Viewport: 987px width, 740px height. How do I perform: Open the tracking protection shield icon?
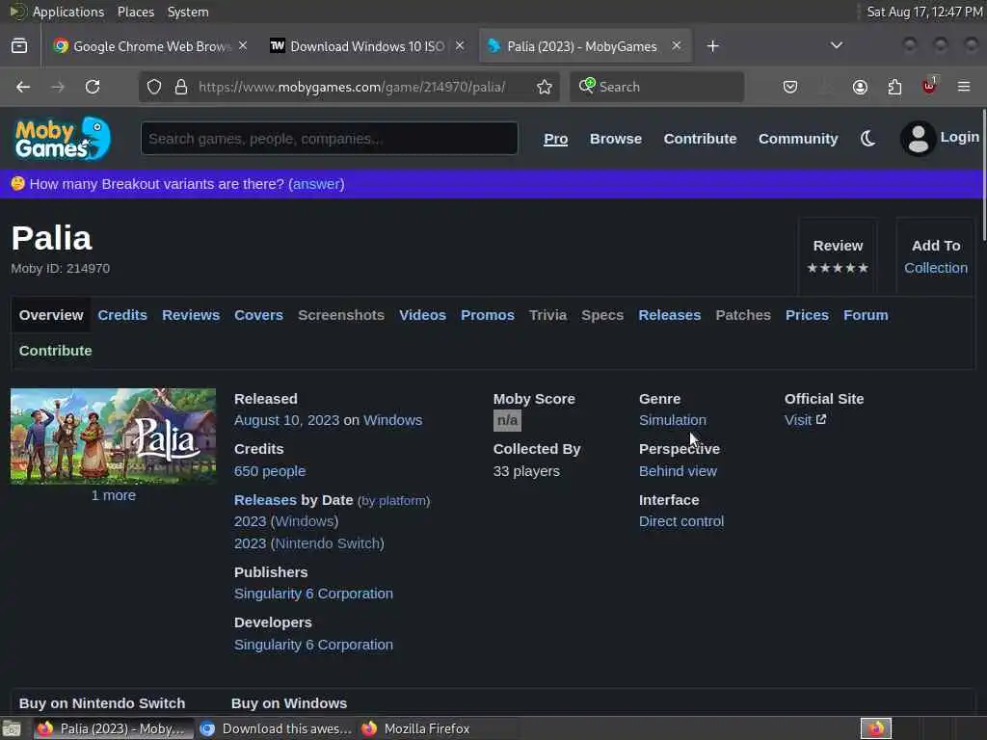point(154,87)
